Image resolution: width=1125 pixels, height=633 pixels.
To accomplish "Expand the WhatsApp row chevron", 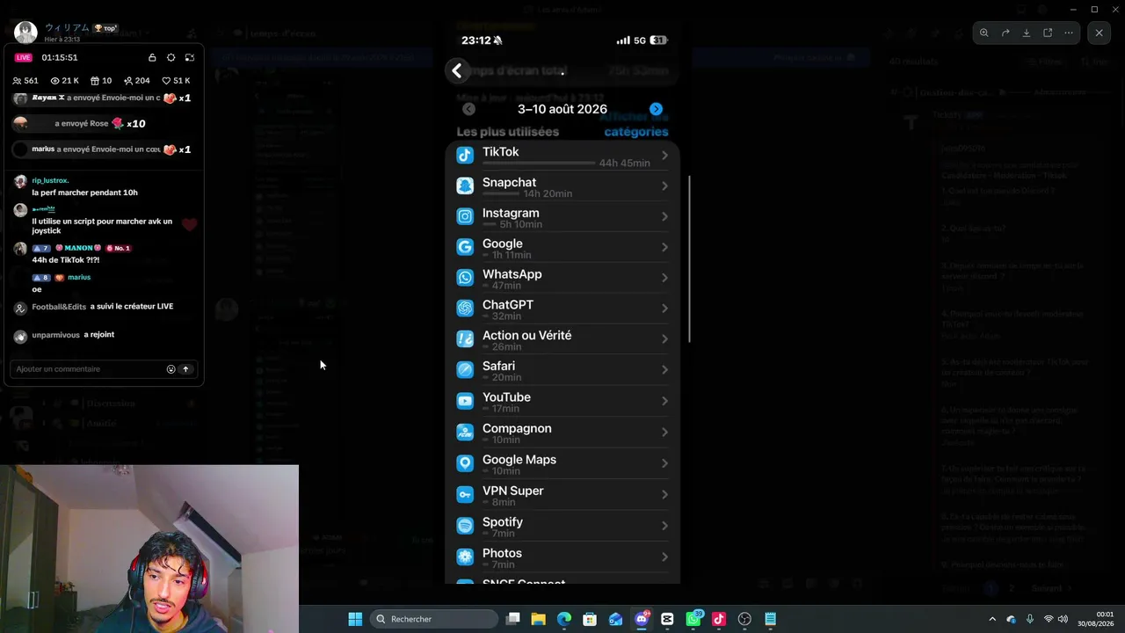I will (664, 278).
